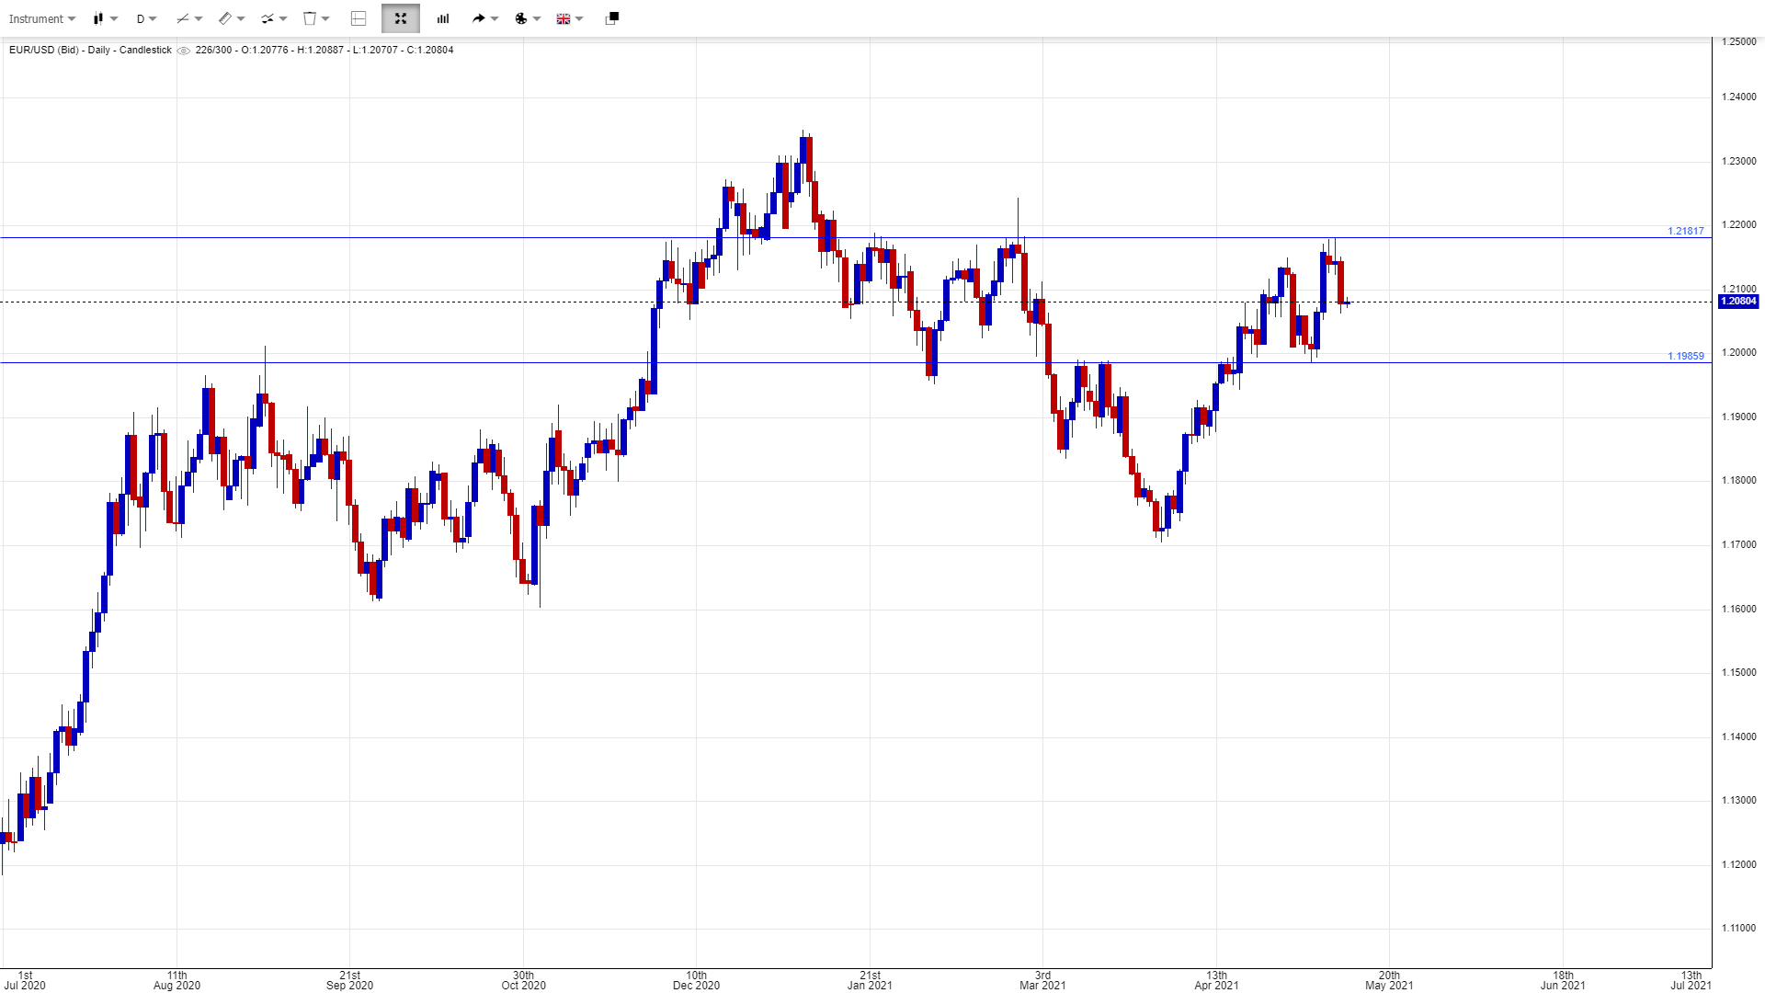Click the 1.23000 price axis label
Screen dimensions: 1765x993
coord(1738,161)
